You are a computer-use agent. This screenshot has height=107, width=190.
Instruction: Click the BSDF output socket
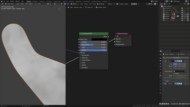click(x=108, y=37)
